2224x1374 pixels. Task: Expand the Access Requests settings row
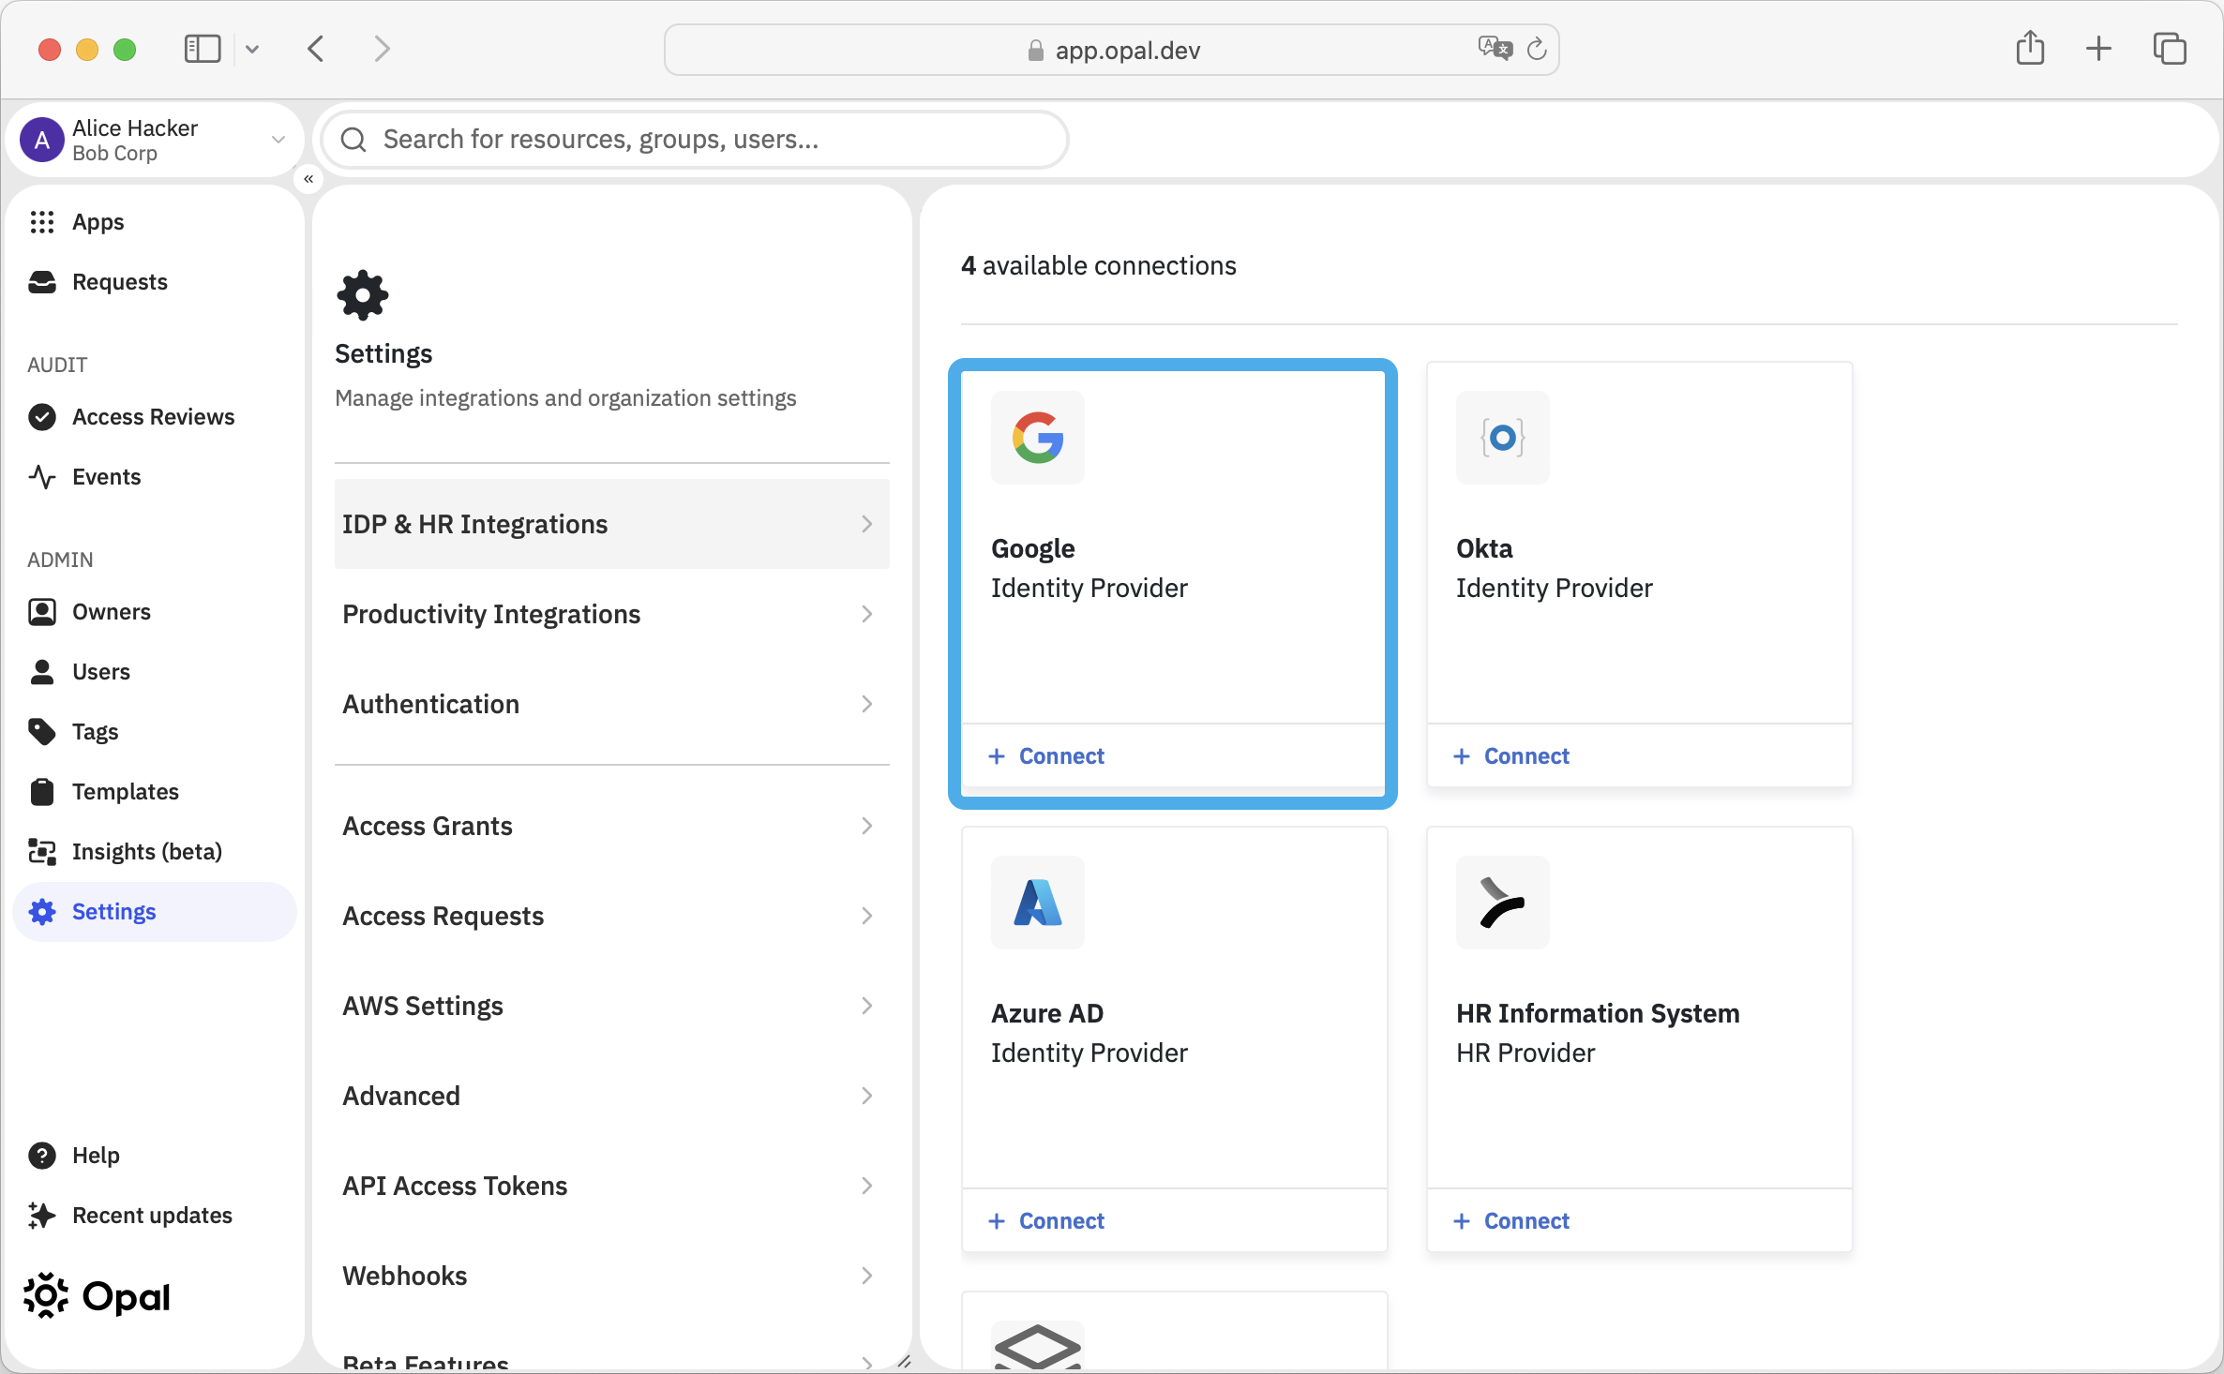(x=612, y=916)
